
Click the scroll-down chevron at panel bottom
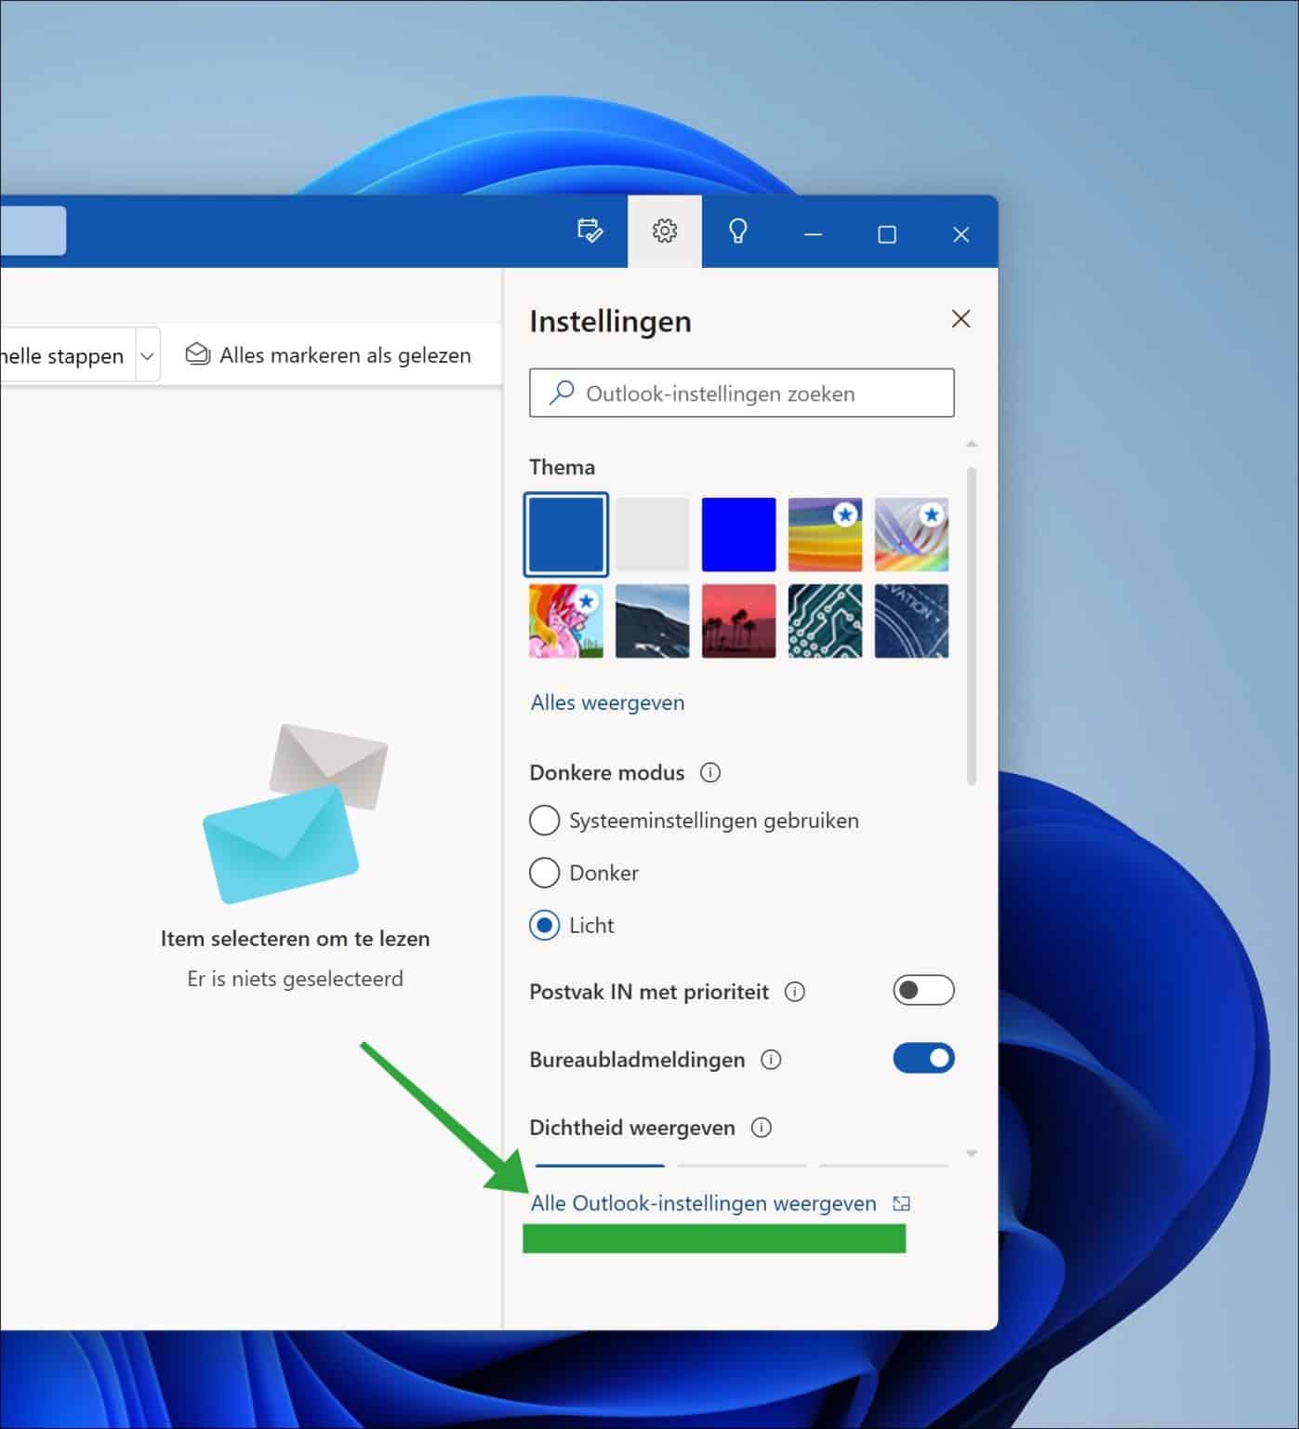pos(973,1152)
